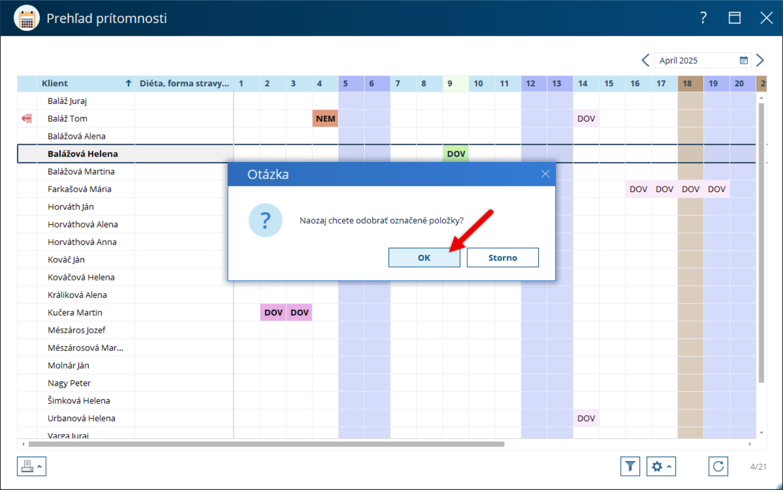Click the horizontal scrollbar at bottom

266,444
